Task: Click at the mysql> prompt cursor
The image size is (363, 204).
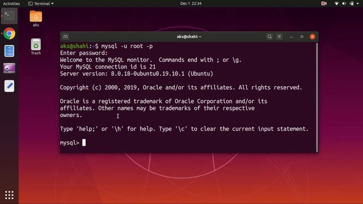Action: click(84, 142)
